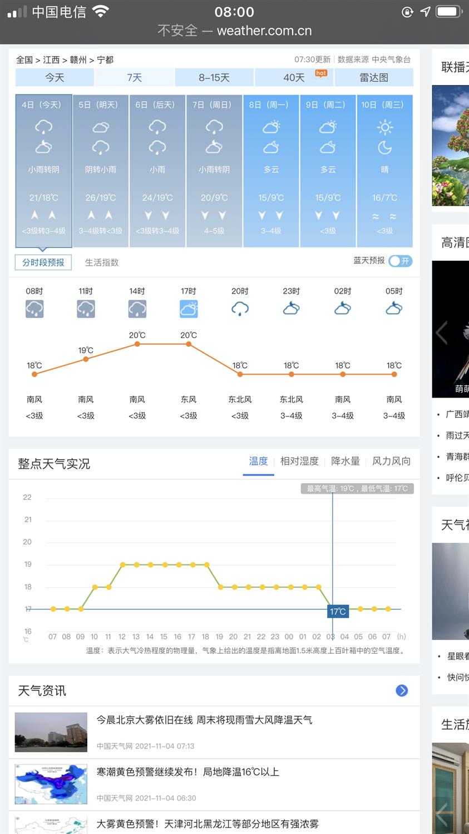Click the location arrow status icon
This screenshot has height=834, width=469.
pos(425,11)
